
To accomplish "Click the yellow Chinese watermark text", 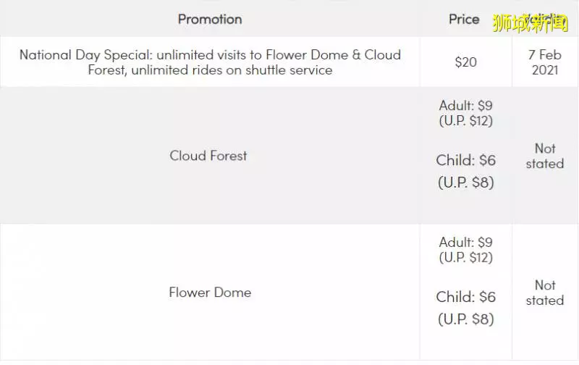I will [531, 23].
